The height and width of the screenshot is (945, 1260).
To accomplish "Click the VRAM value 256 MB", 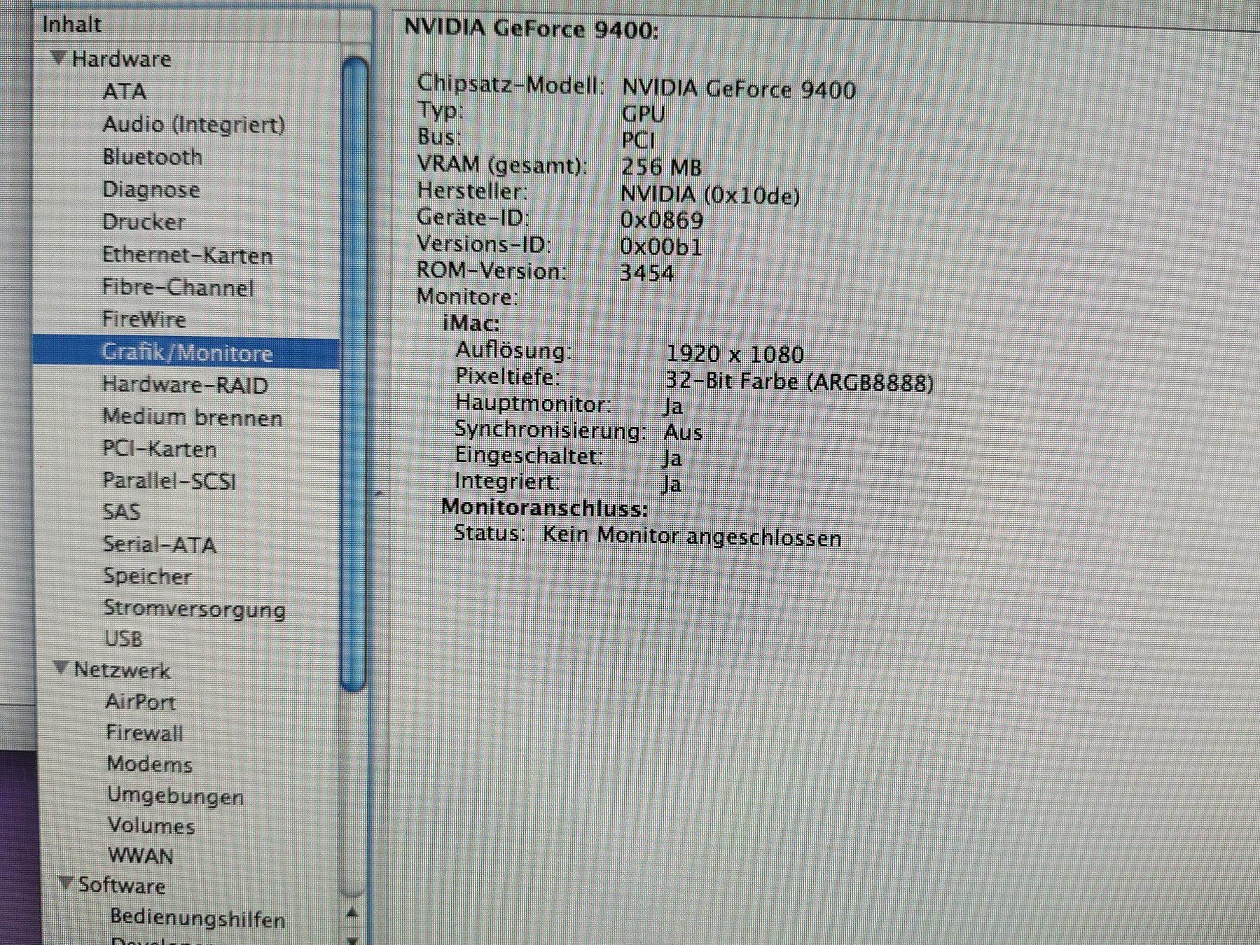I will coord(661,167).
